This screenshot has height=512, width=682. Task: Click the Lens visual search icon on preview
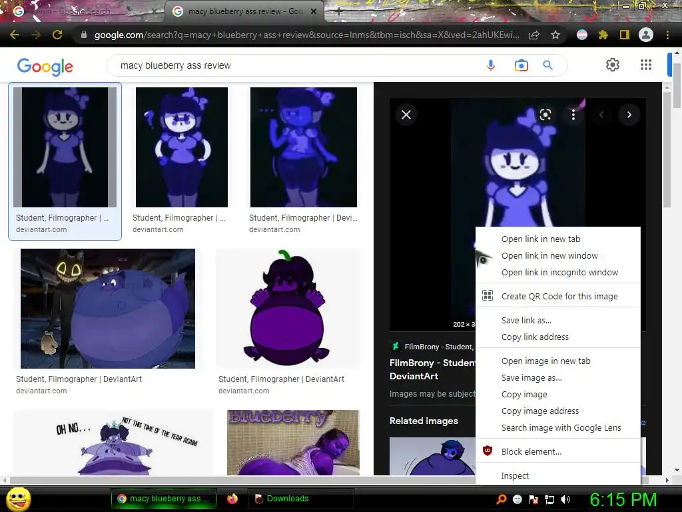coord(545,115)
